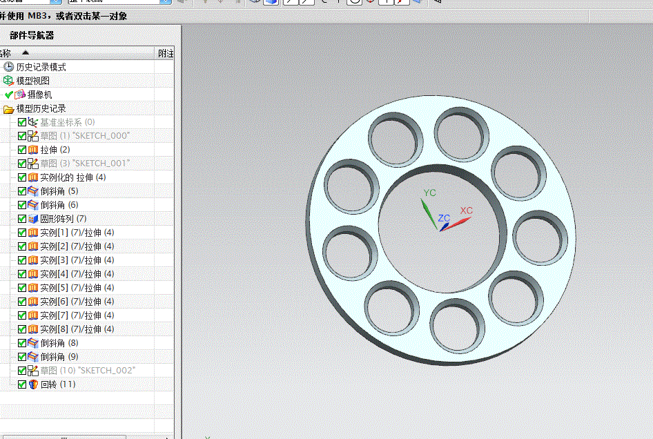Select the 实例[1] (7)/拉伸 (4) label
The width and height of the screenshot is (653, 439).
(x=77, y=233)
